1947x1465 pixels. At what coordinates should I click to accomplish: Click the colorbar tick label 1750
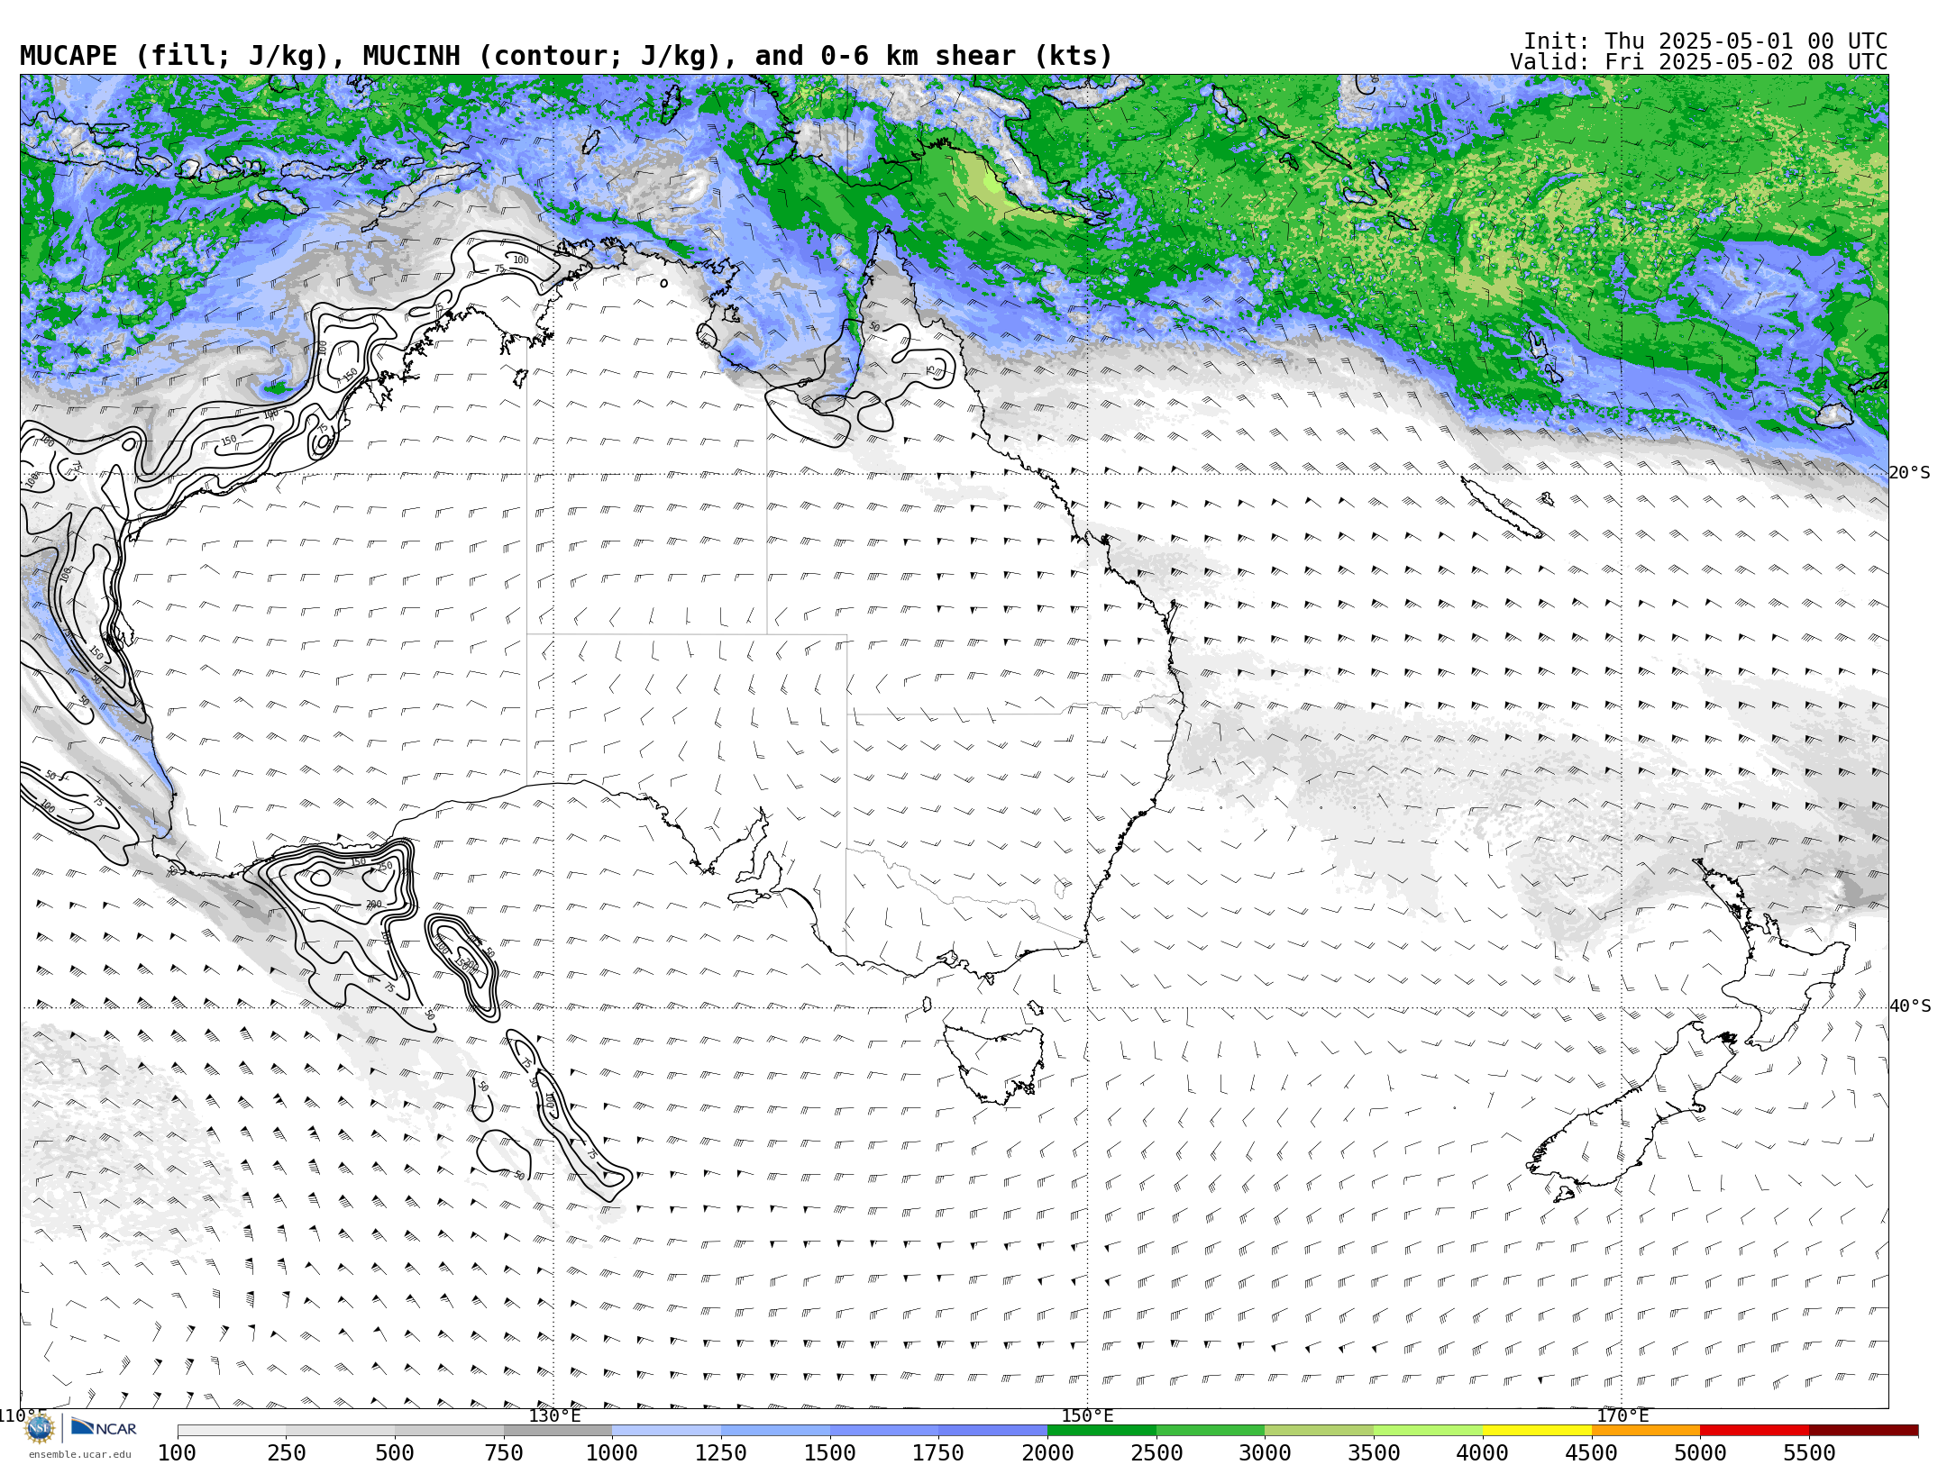click(x=938, y=1453)
